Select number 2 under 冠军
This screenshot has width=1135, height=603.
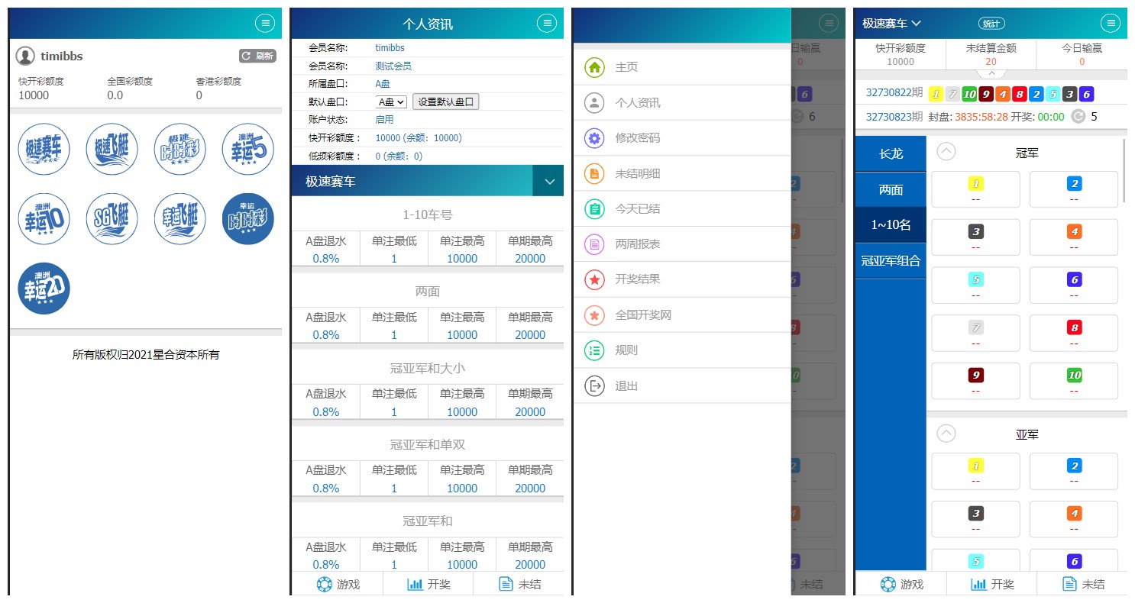(x=1074, y=189)
